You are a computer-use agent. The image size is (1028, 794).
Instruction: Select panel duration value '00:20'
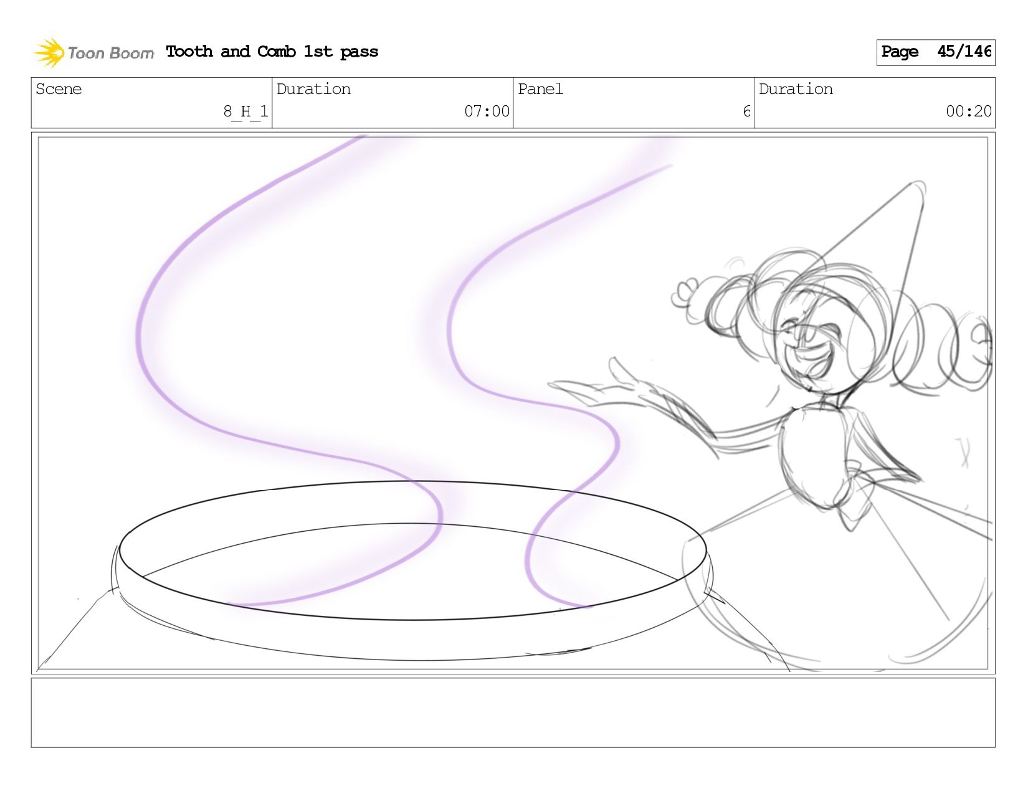click(x=968, y=111)
